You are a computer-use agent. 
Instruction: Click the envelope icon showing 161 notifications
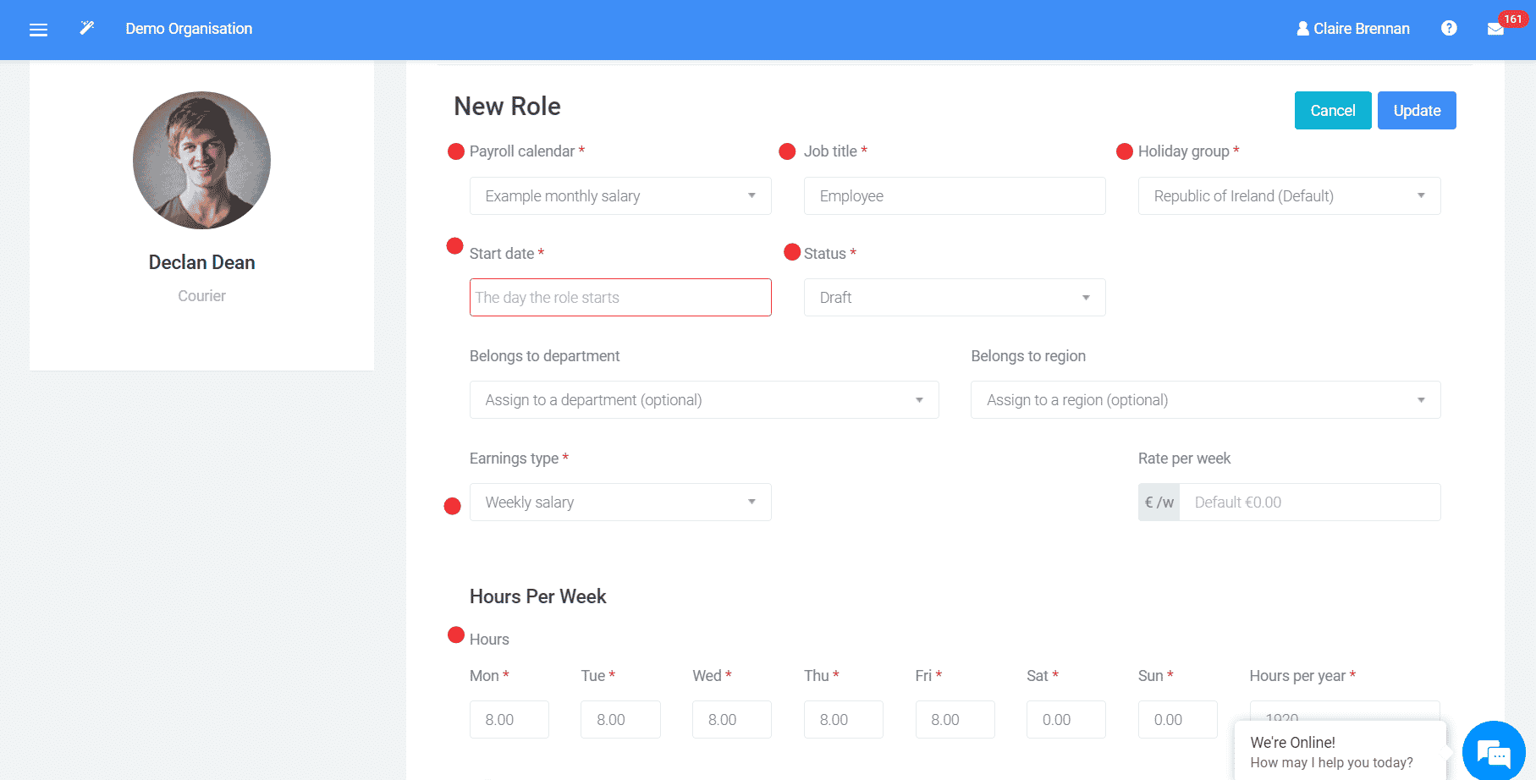(x=1495, y=28)
